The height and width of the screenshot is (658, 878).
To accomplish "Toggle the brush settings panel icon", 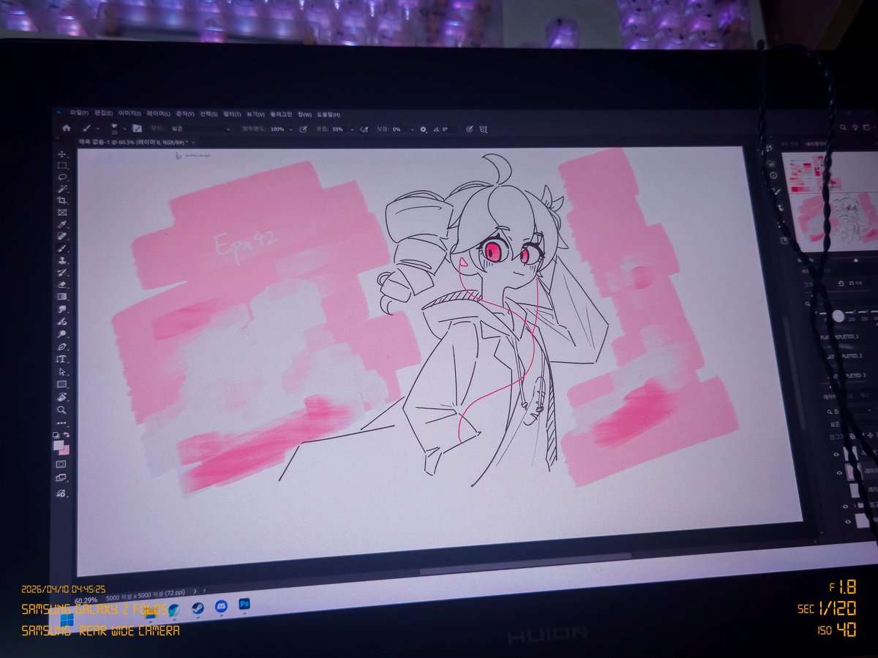I will [138, 129].
